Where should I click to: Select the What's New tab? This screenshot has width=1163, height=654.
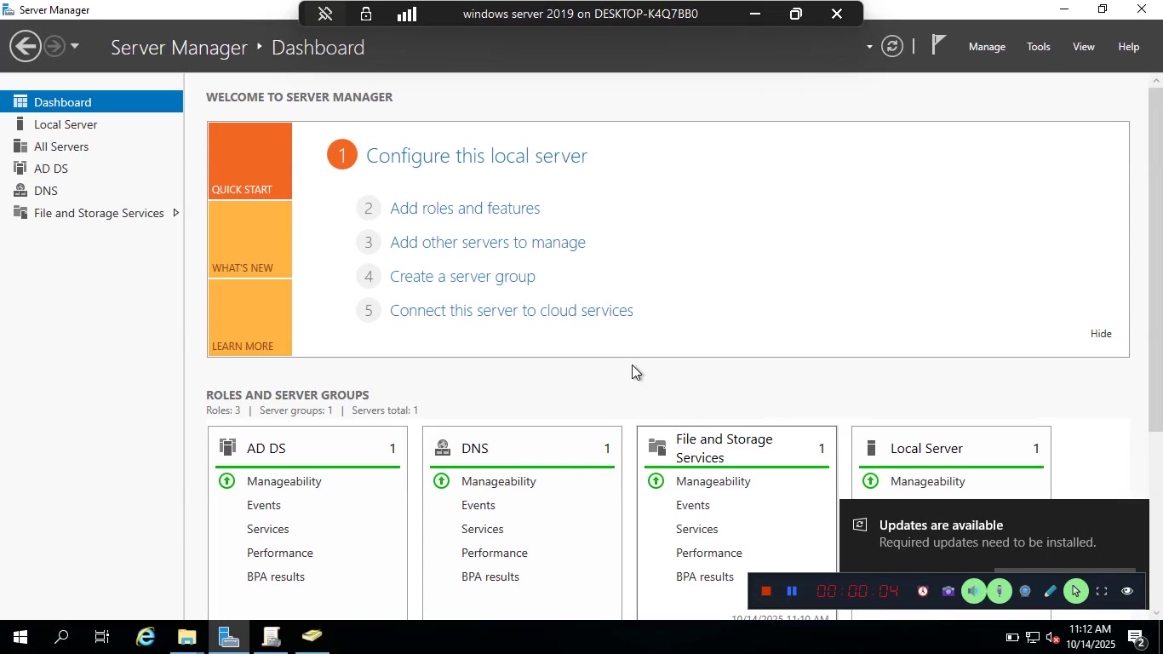(x=250, y=239)
